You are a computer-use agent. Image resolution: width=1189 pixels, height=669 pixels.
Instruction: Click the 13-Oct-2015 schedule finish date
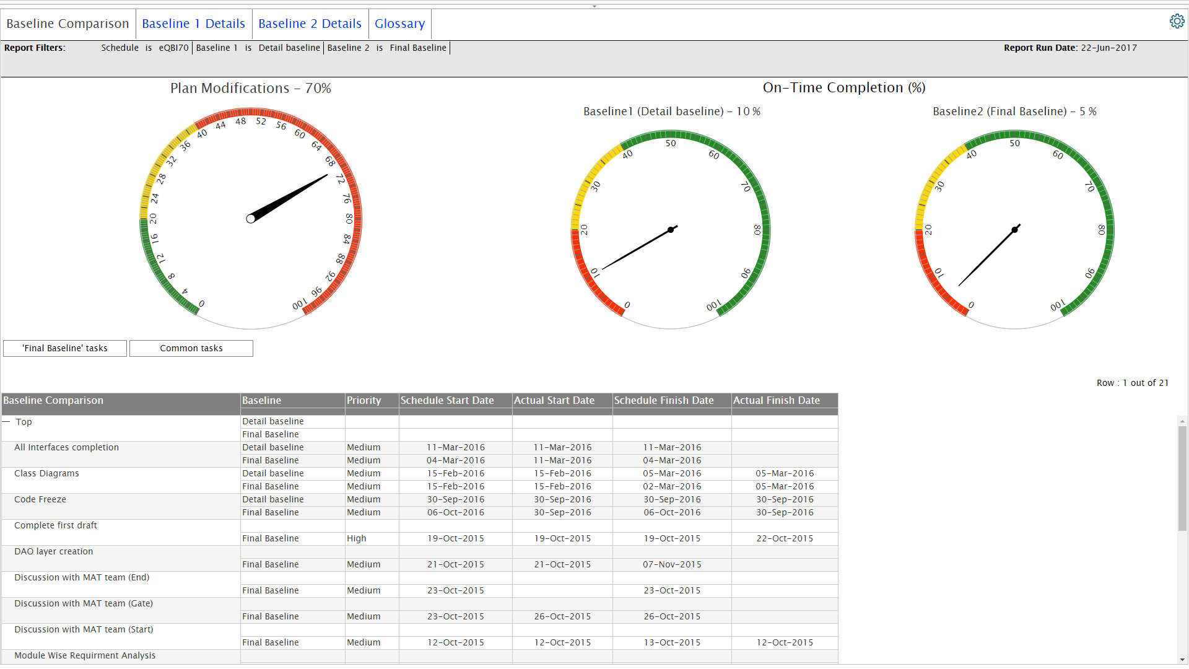(672, 642)
